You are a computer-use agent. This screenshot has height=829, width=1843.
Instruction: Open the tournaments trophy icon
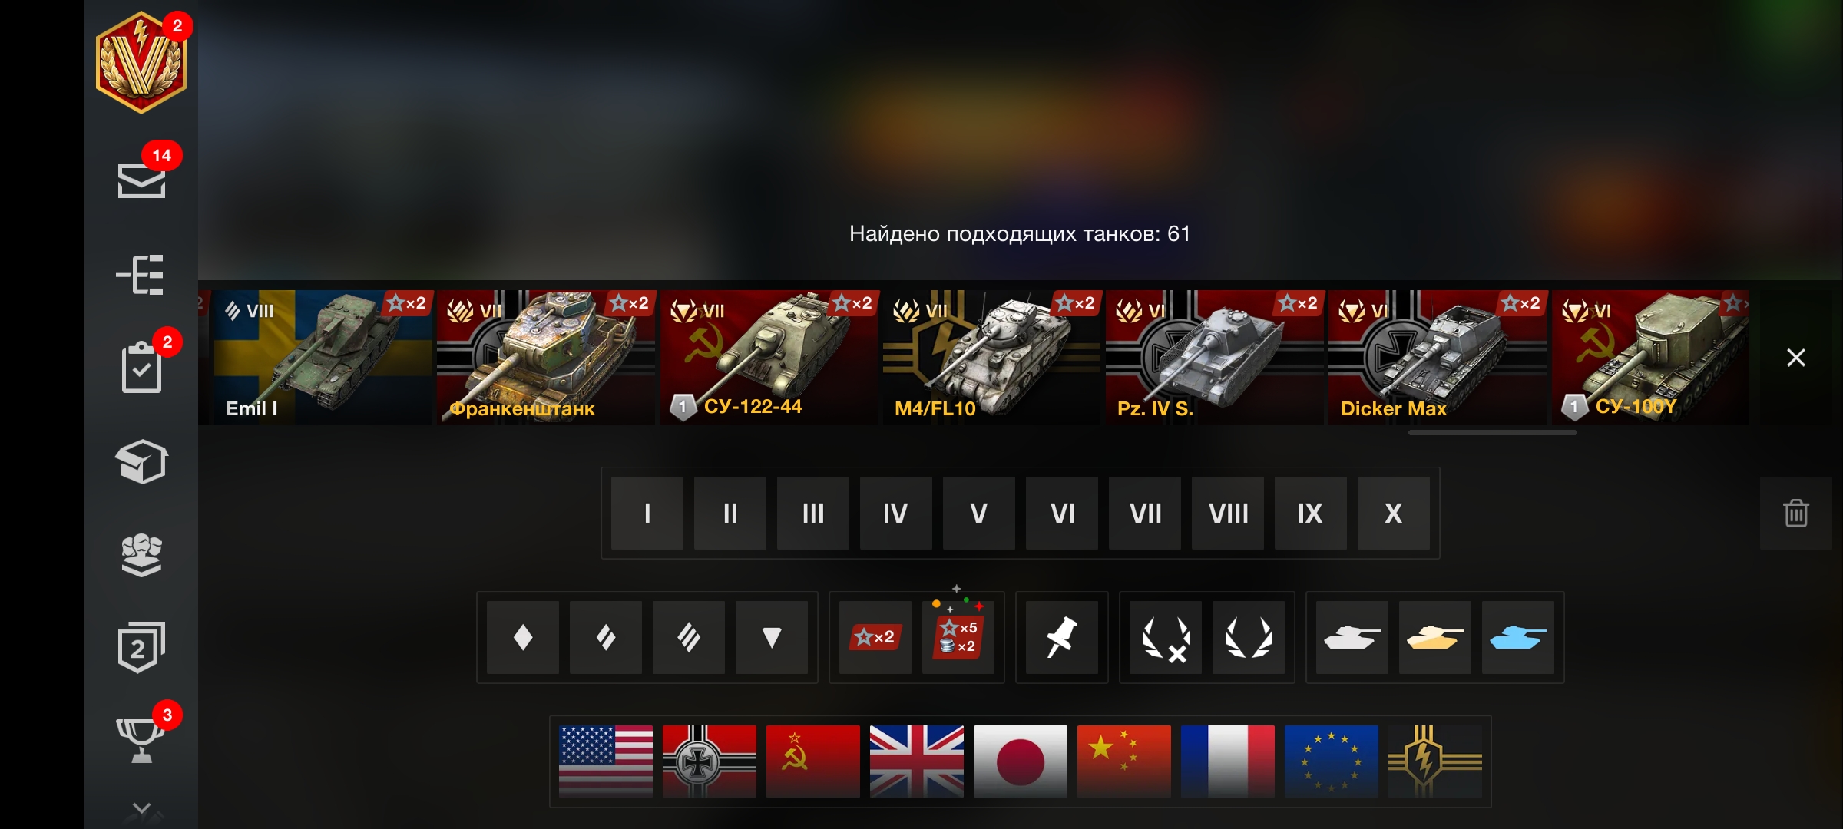(141, 740)
